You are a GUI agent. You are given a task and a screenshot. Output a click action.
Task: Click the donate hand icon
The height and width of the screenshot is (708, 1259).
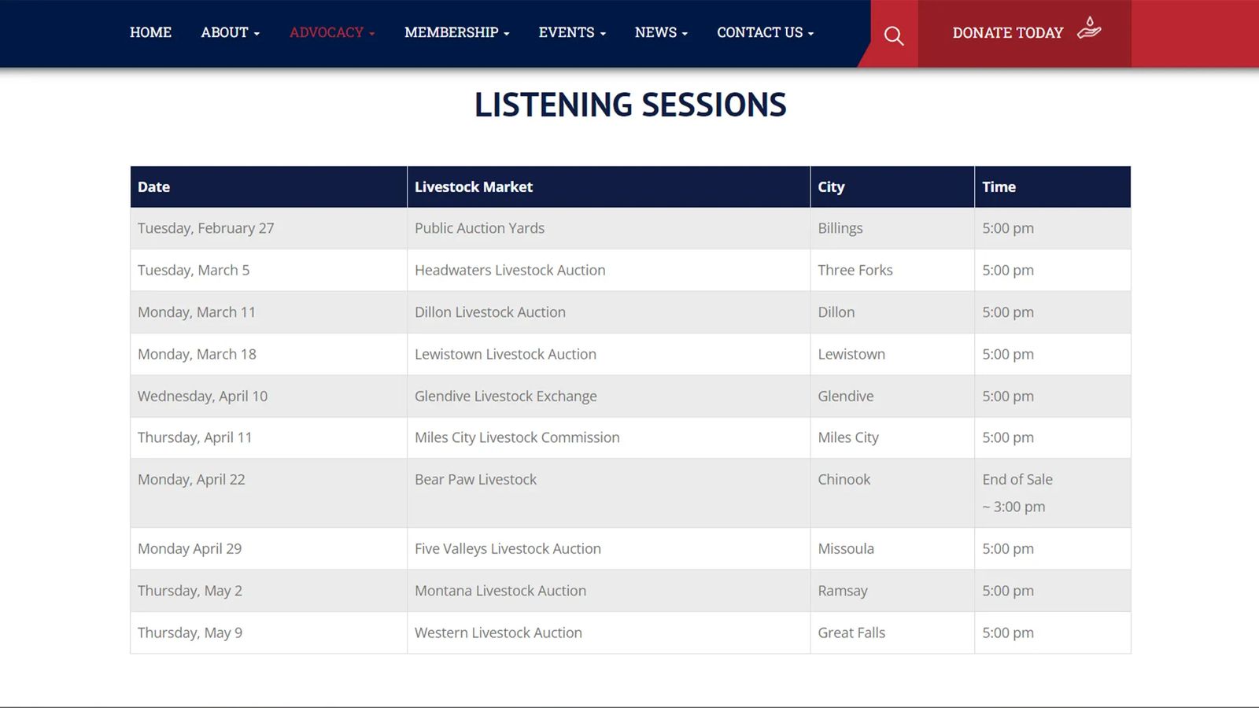(1089, 28)
